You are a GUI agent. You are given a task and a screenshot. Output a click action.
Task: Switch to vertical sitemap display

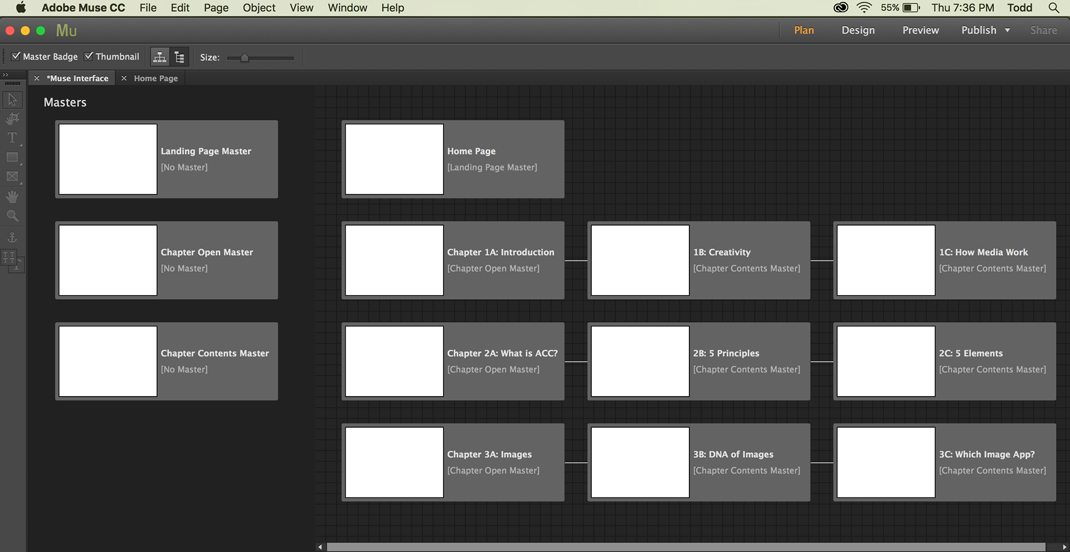pos(179,57)
